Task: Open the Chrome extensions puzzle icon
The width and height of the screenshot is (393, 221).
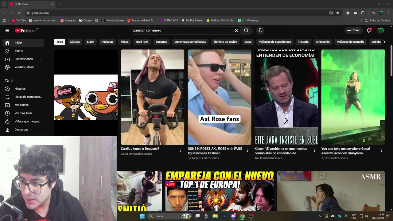Action: [x=363, y=13]
